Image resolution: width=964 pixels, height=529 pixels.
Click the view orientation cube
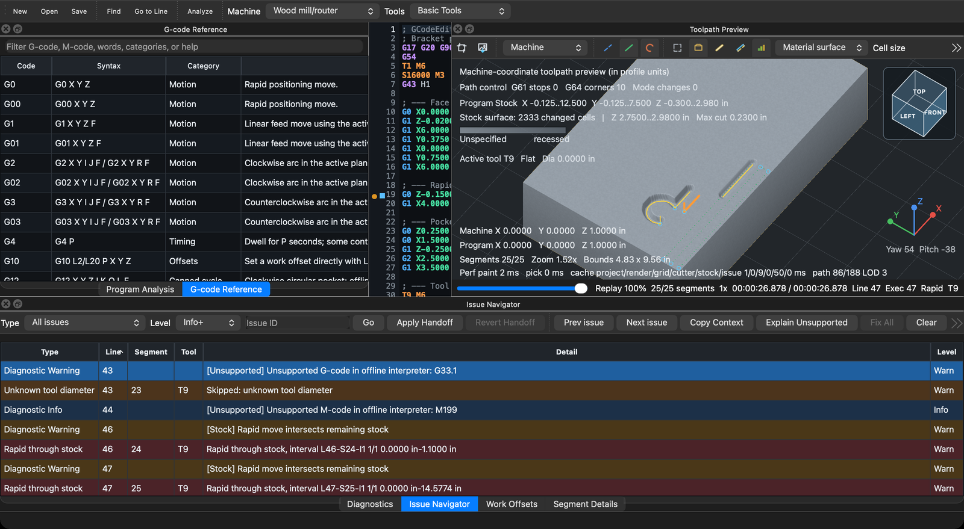pyautogui.click(x=919, y=104)
